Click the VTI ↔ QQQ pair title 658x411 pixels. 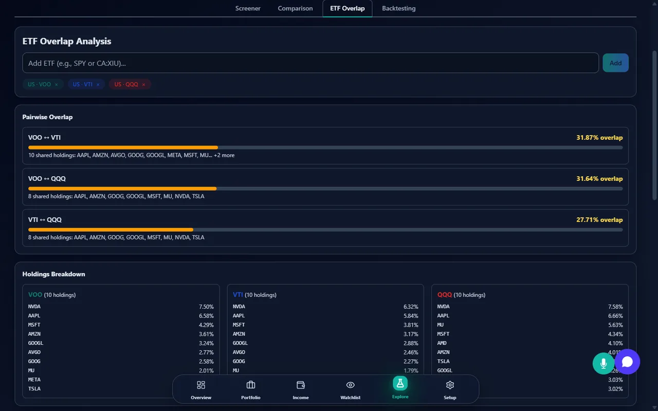[45, 220]
